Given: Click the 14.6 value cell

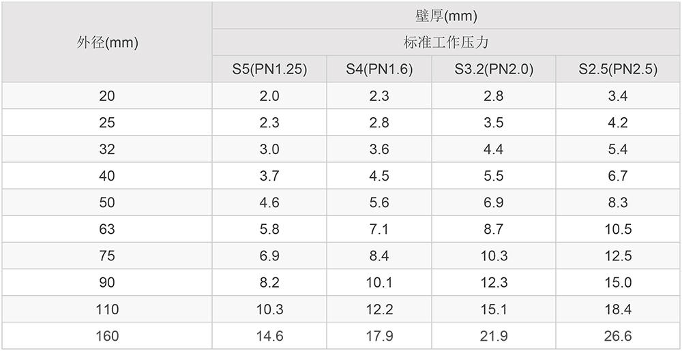Looking at the screenshot, I should tap(269, 336).
